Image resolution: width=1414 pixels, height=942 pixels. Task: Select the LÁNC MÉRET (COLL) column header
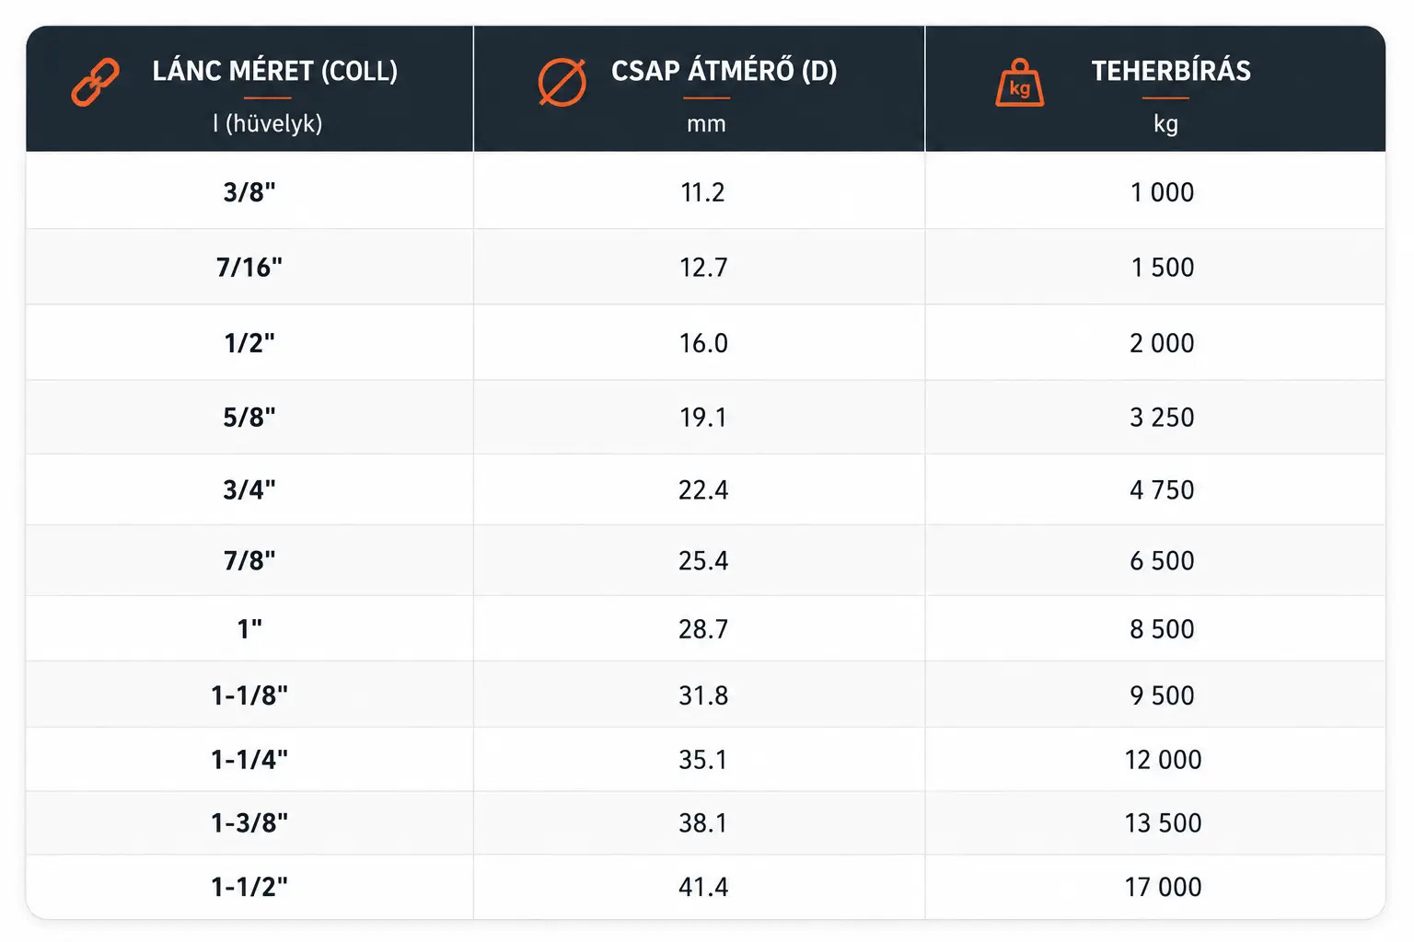275,71
